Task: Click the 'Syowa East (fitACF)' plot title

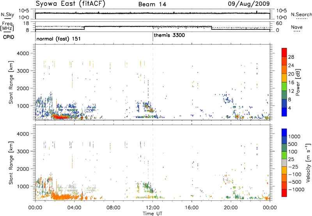Action: (x=70, y=4)
